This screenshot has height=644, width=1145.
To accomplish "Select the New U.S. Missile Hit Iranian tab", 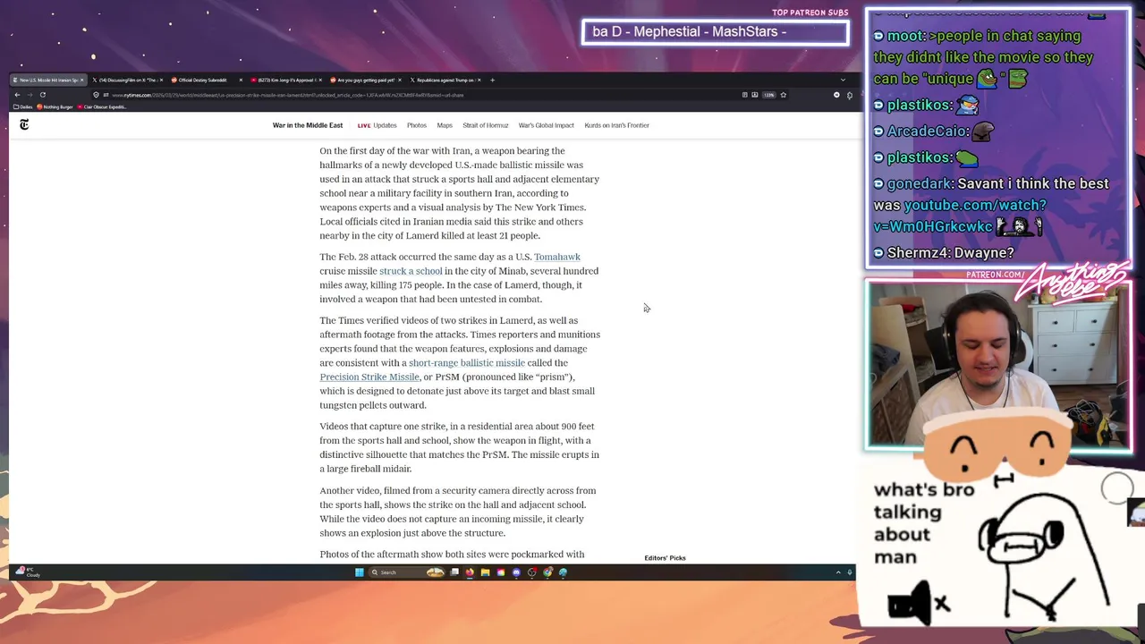I will click(x=48, y=80).
